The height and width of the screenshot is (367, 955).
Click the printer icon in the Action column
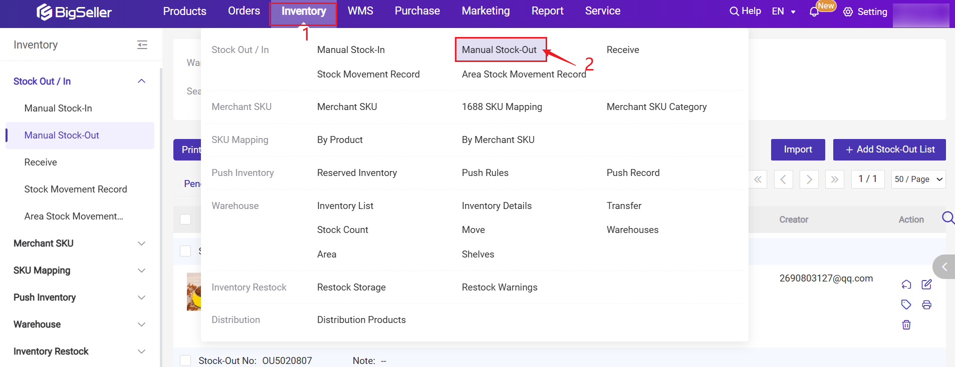(926, 305)
